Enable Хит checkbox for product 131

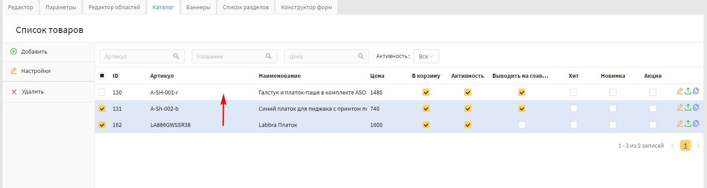click(573, 108)
